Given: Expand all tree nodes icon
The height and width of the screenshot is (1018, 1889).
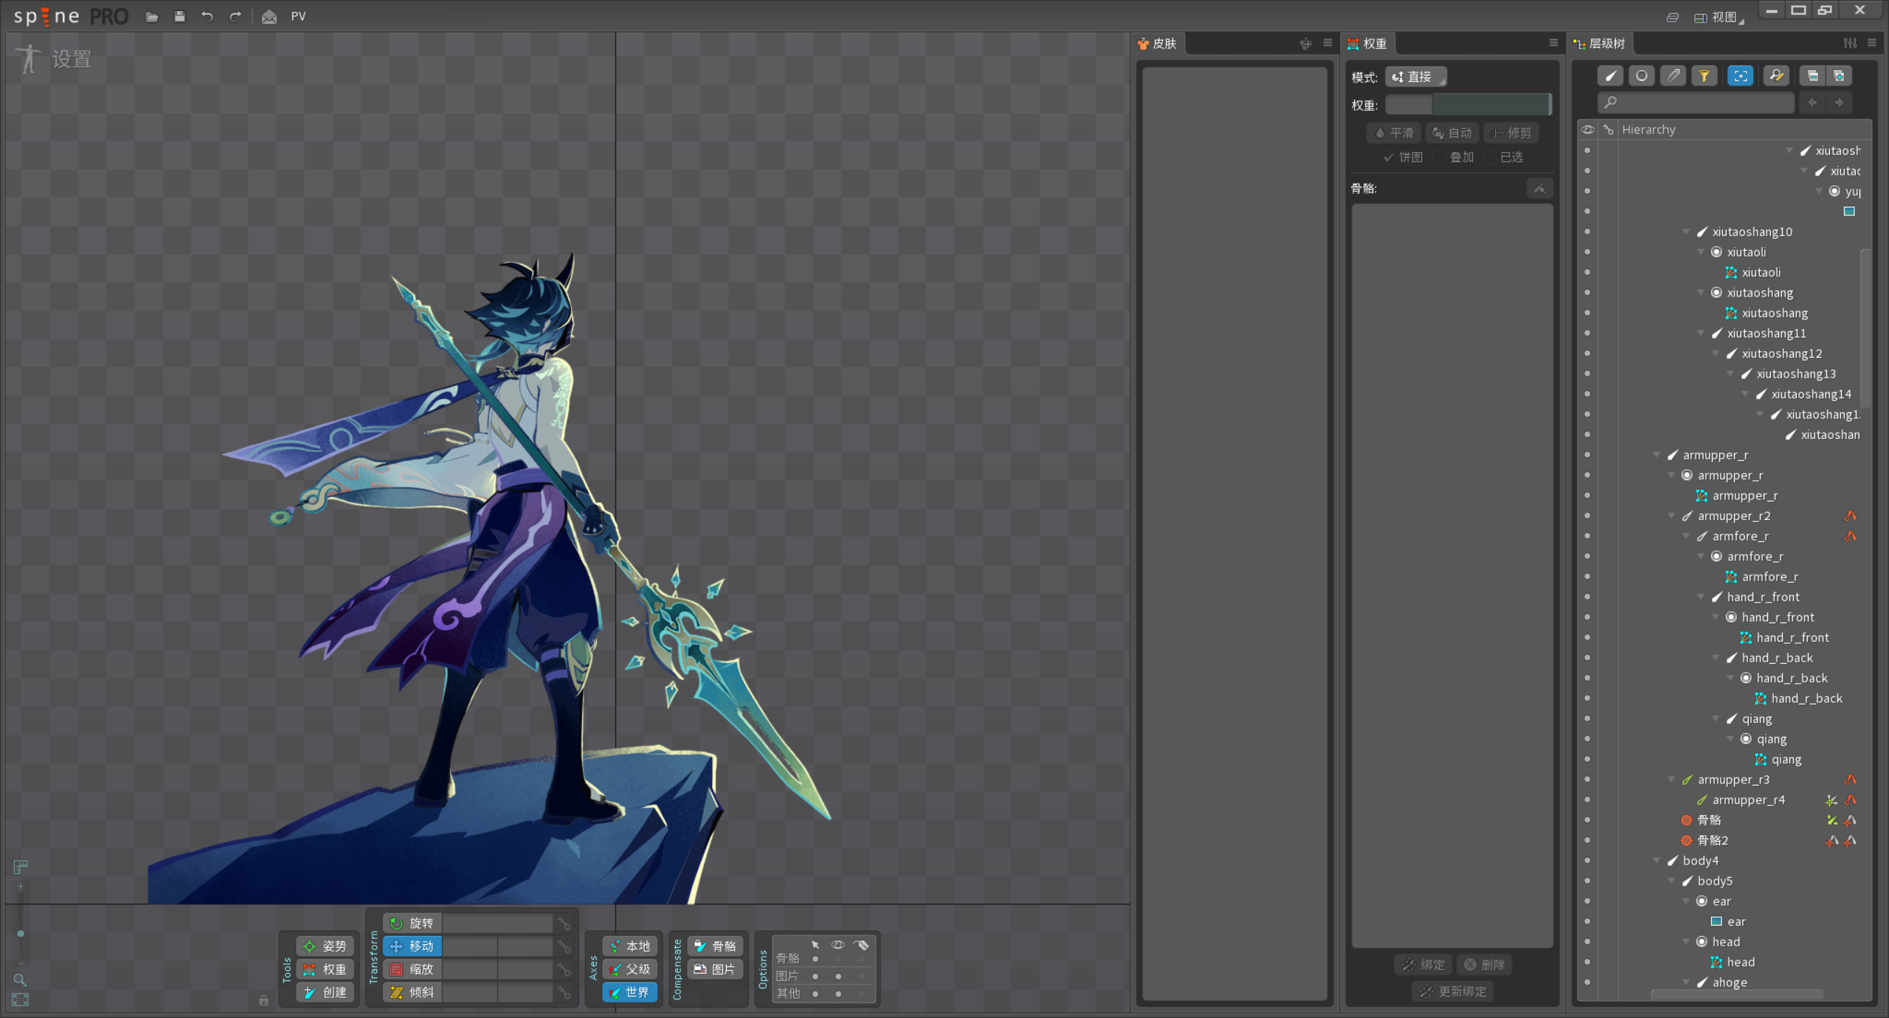Looking at the screenshot, I should (x=1839, y=75).
